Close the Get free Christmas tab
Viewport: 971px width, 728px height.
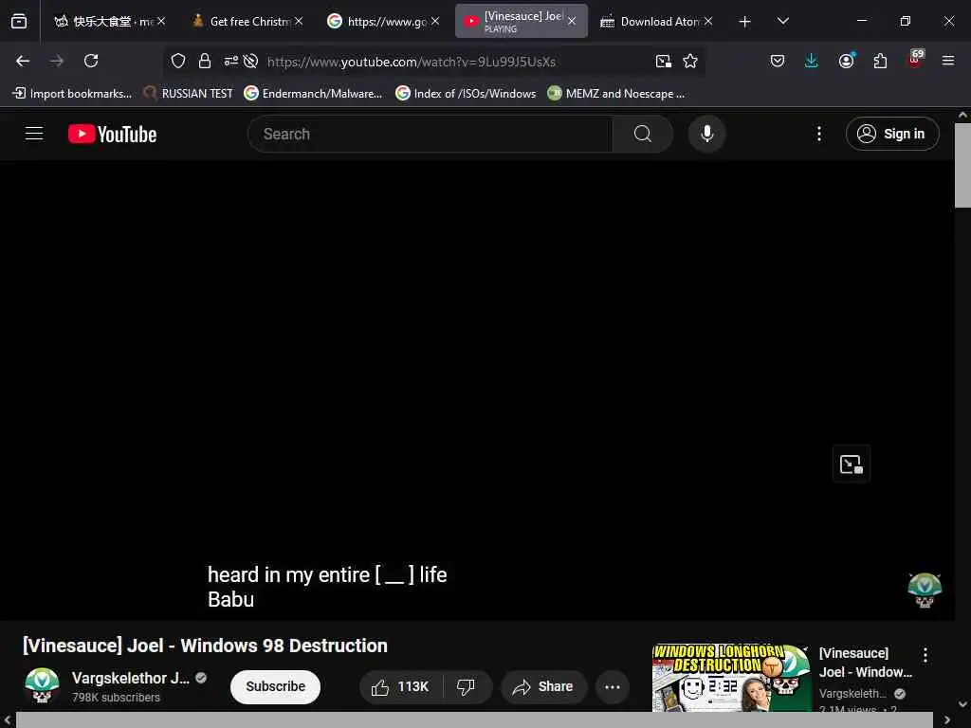click(x=299, y=21)
